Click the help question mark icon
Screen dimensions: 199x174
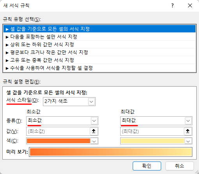(172, 5)
